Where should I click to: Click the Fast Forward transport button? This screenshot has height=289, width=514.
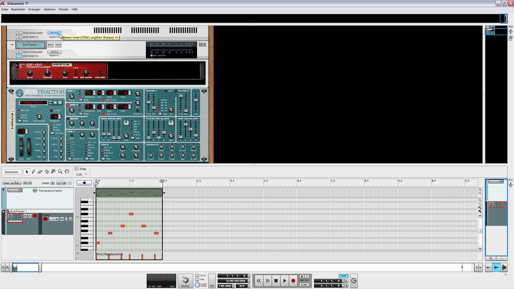pos(267,281)
